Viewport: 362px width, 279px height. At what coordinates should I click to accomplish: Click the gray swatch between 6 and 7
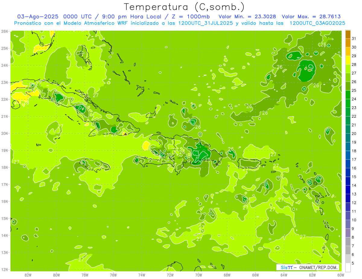(348, 250)
